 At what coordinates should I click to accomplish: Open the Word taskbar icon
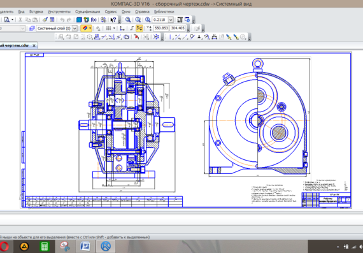85,246
